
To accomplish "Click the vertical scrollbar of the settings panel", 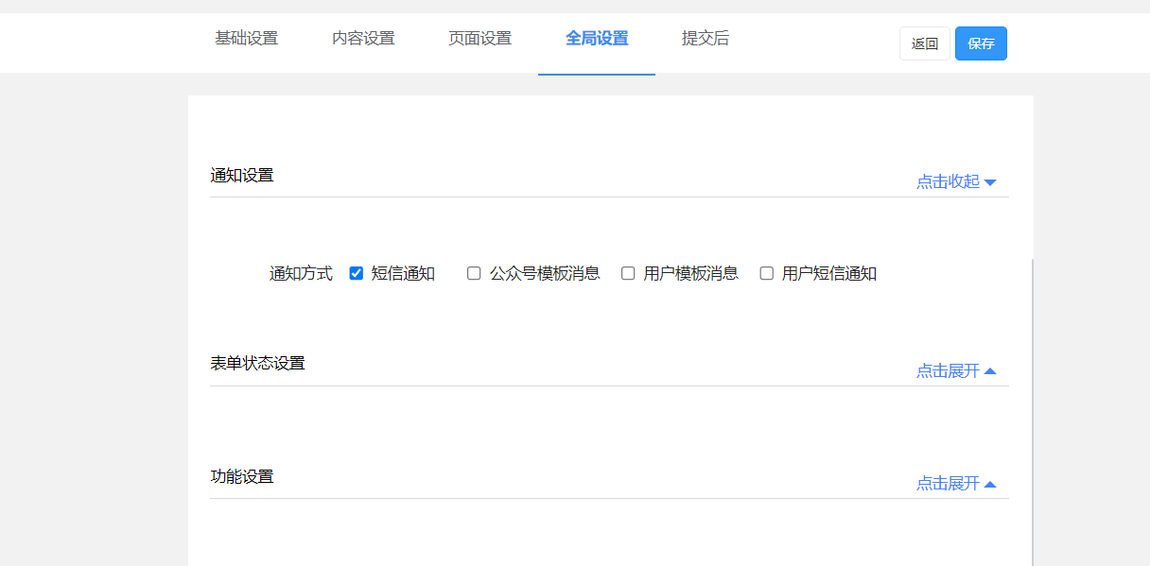I will (1032, 412).
